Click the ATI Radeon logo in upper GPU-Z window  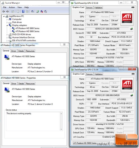coord(127,18)
